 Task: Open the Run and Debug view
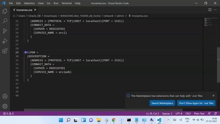(5, 41)
